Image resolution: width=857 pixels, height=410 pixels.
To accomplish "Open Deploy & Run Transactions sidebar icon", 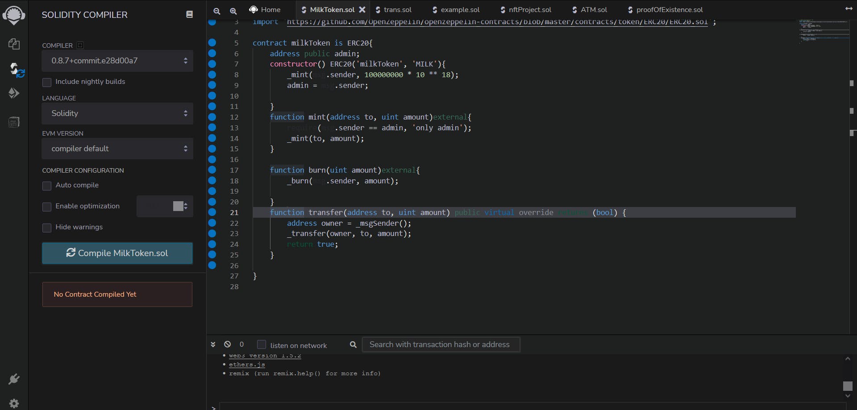I will (14, 93).
